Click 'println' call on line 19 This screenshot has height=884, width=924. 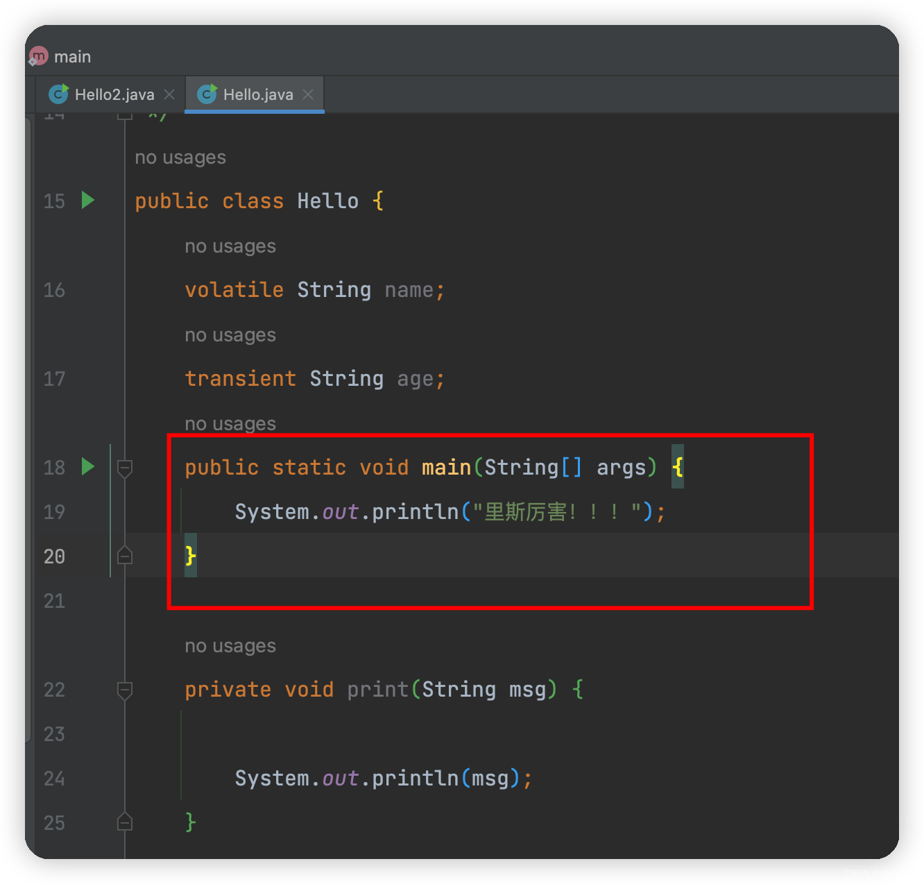pyautogui.click(x=416, y=512)
